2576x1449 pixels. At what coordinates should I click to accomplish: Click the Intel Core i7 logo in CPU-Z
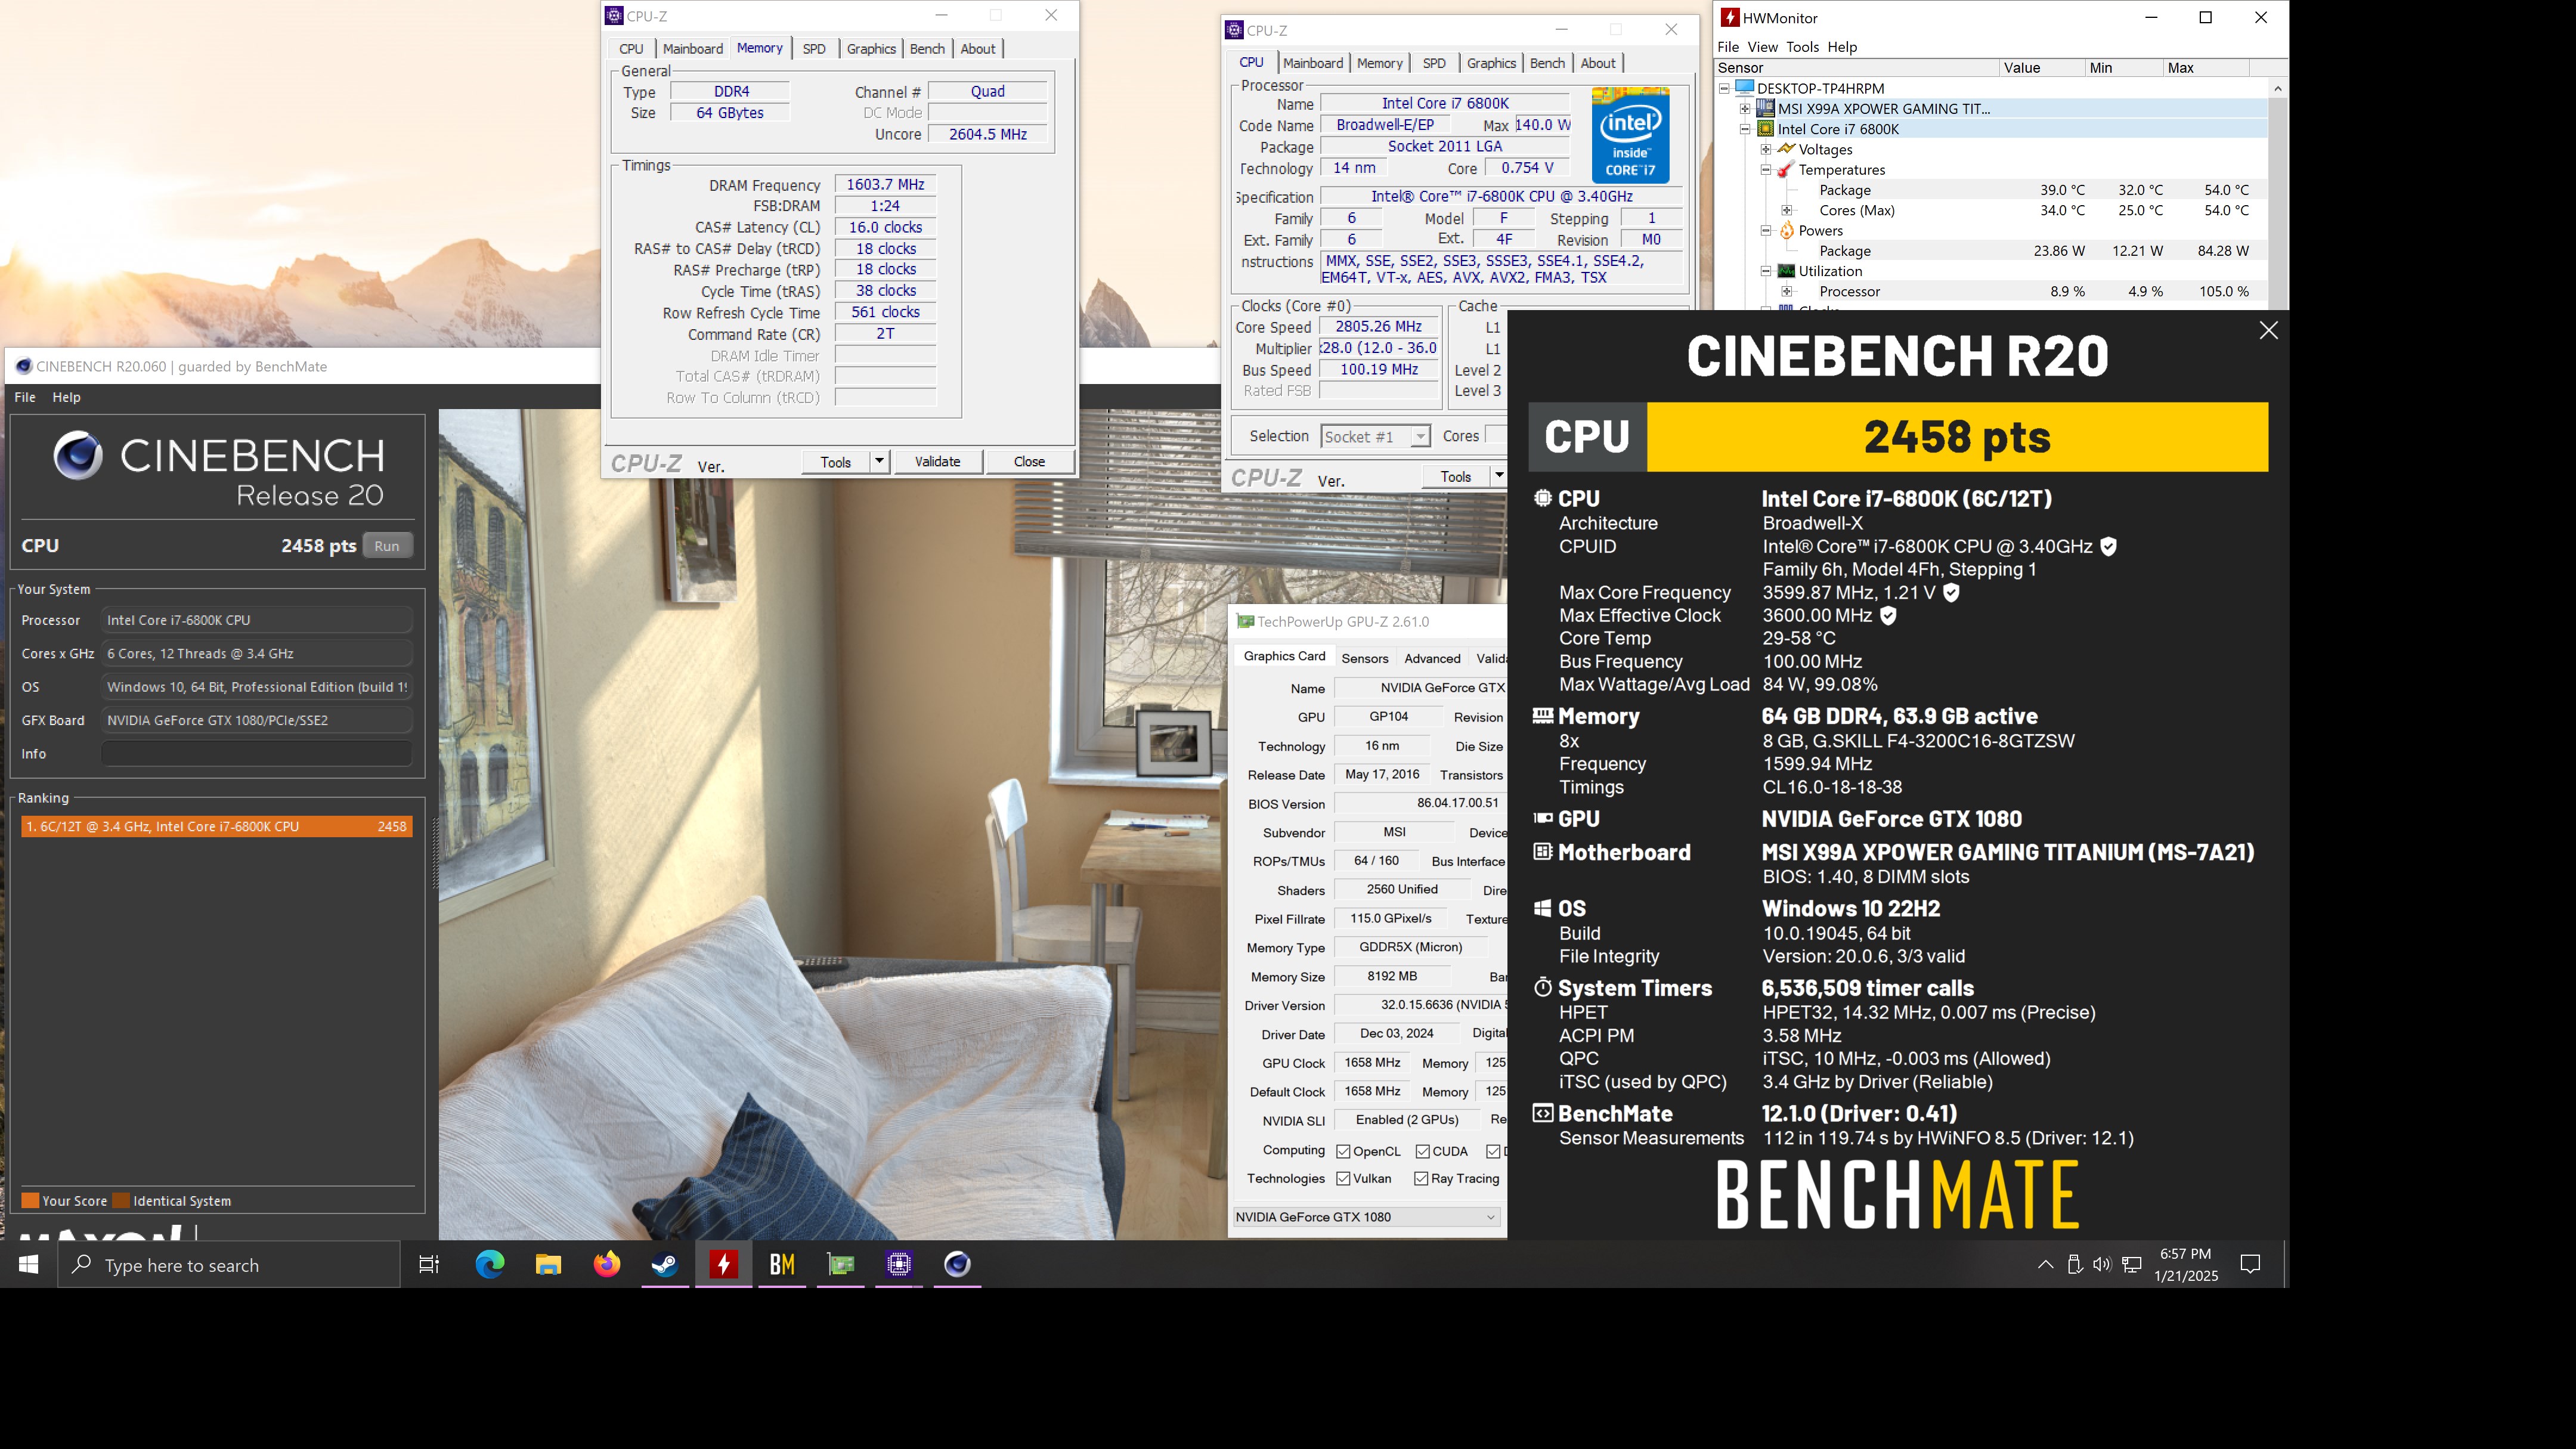(1630, 135)
